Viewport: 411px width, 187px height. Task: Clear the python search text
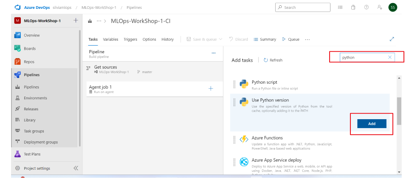point(390,57)
